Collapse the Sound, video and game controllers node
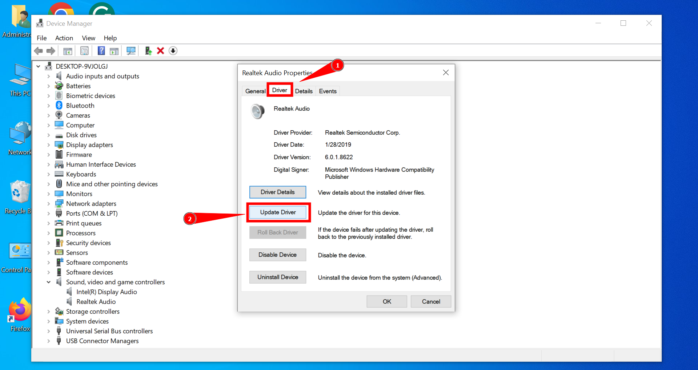This screenshot has width=698, height=370. coord(49,282)
